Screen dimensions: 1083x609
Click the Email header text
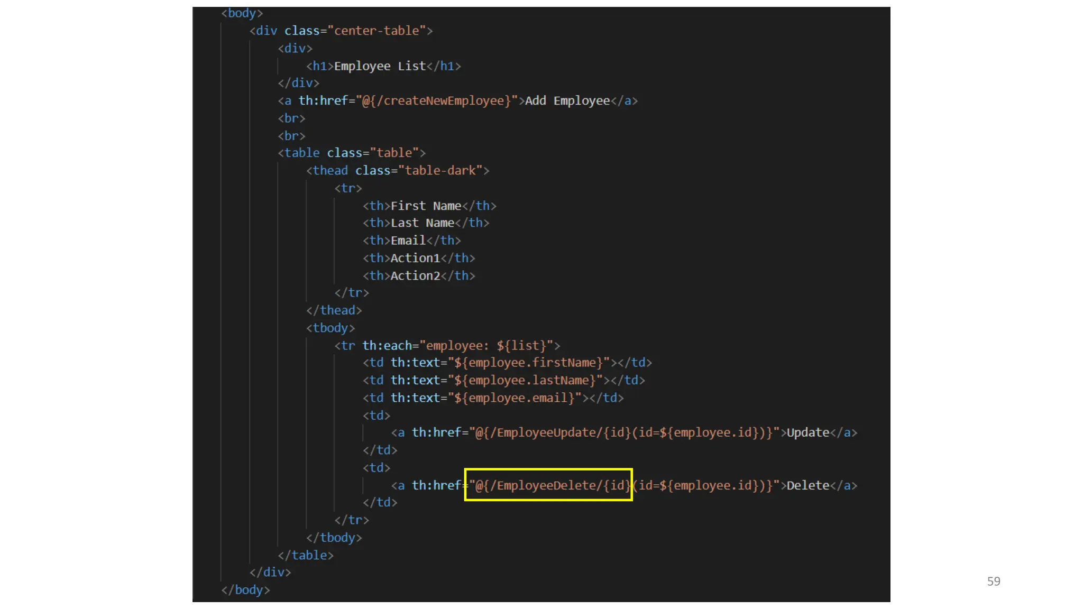click(x=408, y=241)
